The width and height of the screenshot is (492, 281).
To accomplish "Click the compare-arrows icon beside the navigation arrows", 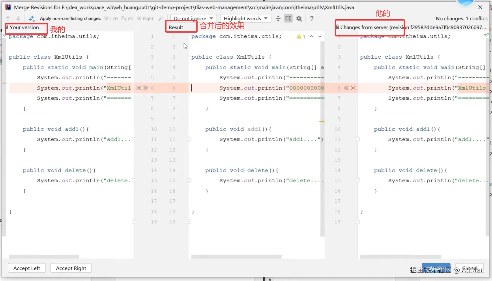I will pos(31,19).
